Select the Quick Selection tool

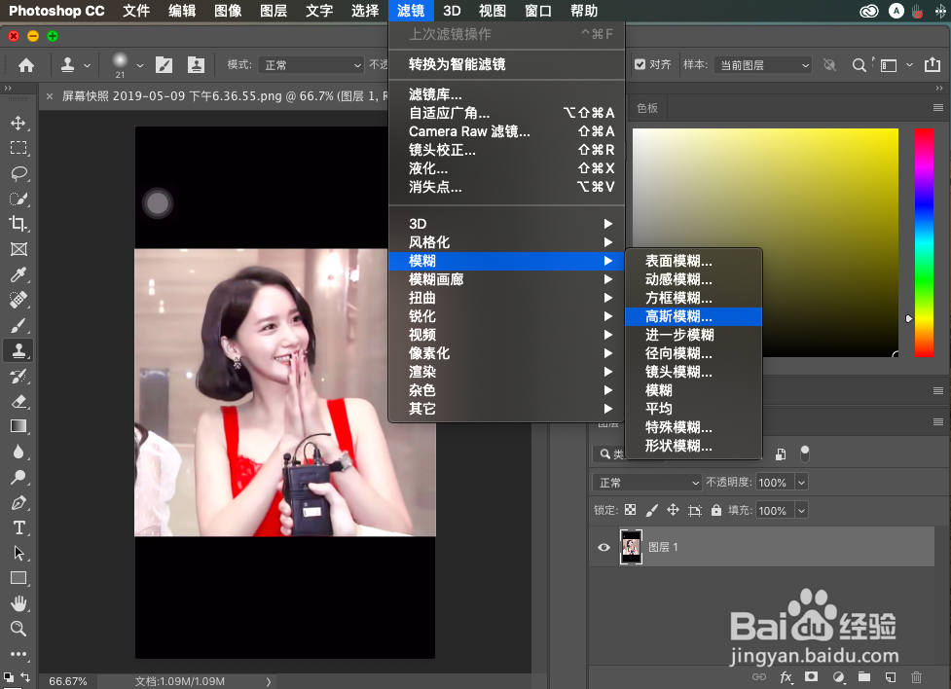point(18,199)
